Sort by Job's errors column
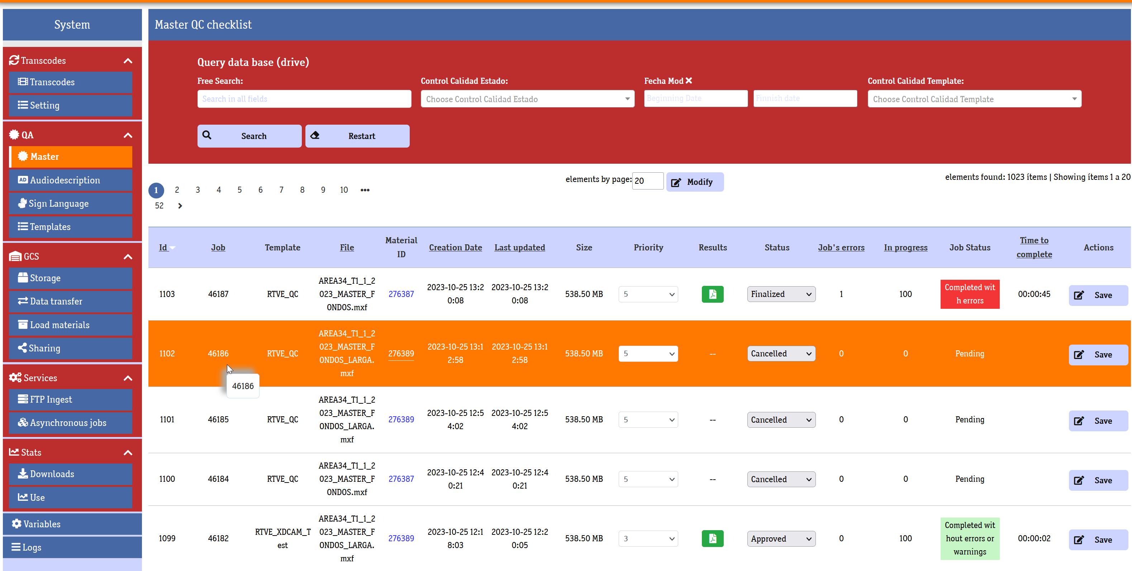 (x=841, y=248)
